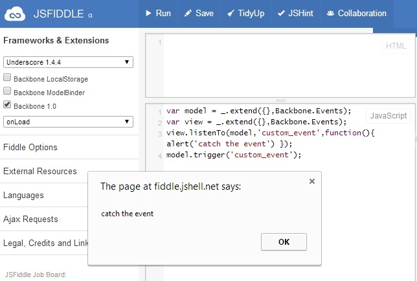
Task: Click the Run play icon
Action: [x=148, y=13]
